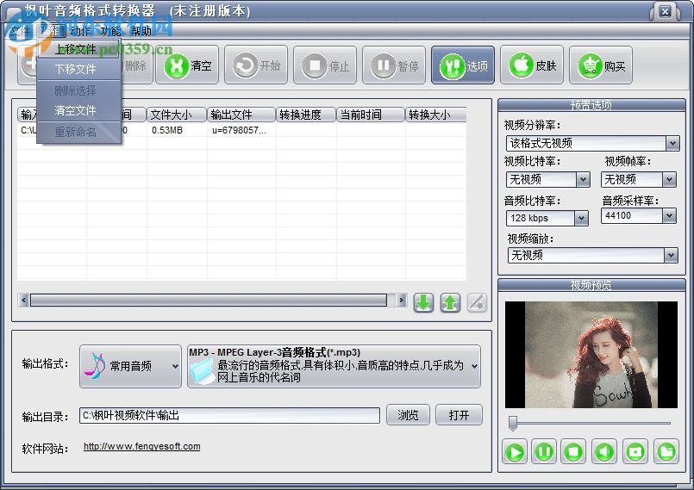Open the 皮肤 (skin) toolbar button
Viewport: 694px width, 490px height.
pos(532,65)
